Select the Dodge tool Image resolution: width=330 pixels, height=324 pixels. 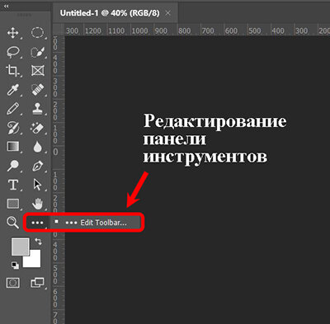pos(13,166)
